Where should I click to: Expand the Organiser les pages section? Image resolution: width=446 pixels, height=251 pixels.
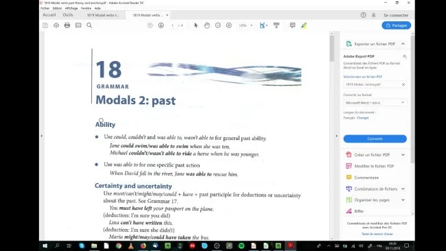403,200
